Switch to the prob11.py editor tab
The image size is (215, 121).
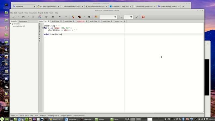click(93, 21)
